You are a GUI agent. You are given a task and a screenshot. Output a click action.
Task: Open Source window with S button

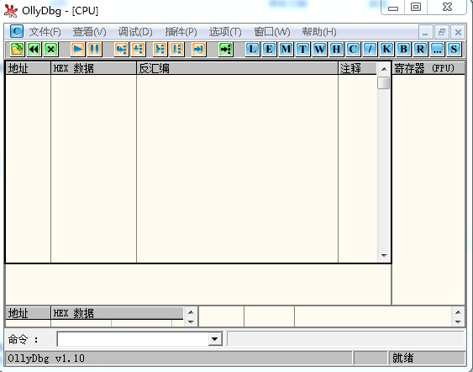tap(454, 50)
